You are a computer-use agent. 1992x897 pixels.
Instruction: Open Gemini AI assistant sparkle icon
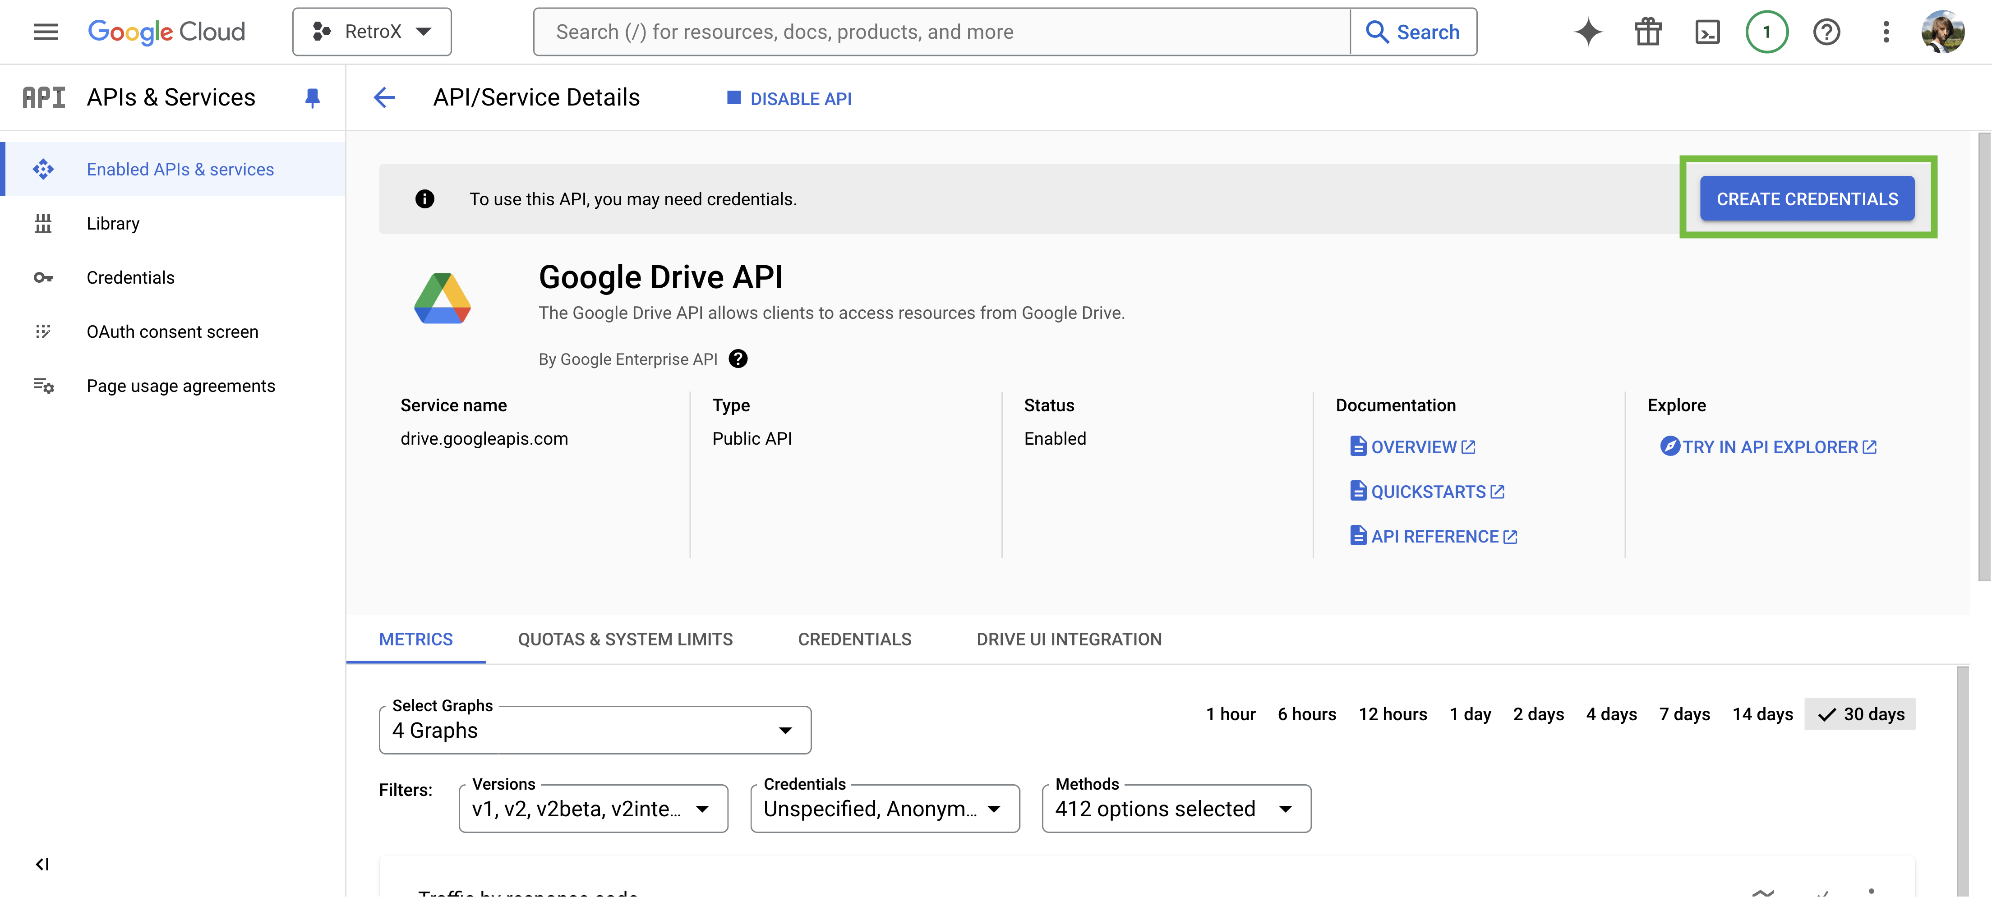1588,32
